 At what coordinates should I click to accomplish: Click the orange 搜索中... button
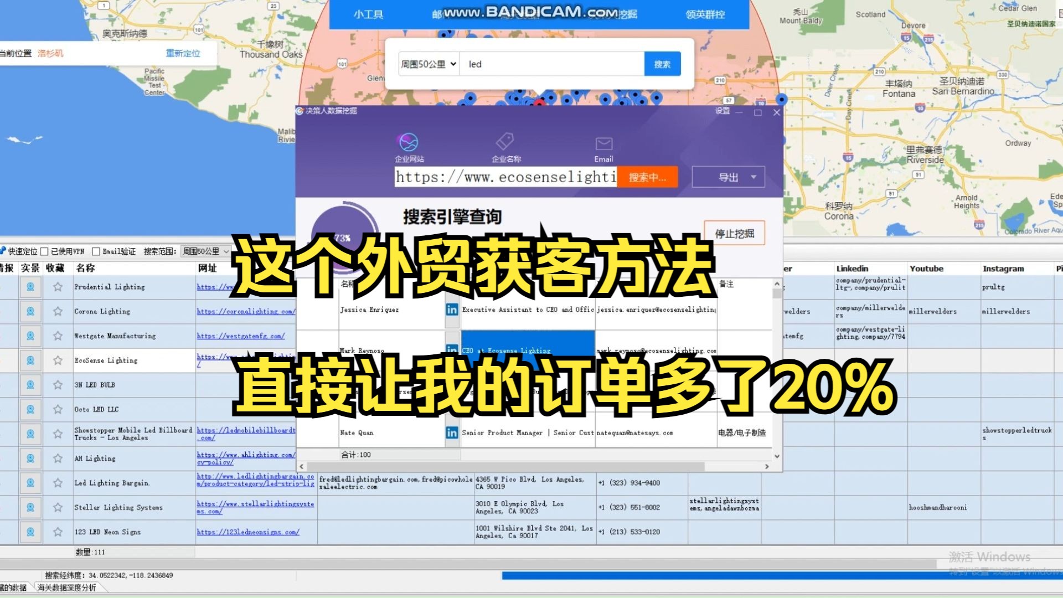point(647,177)
